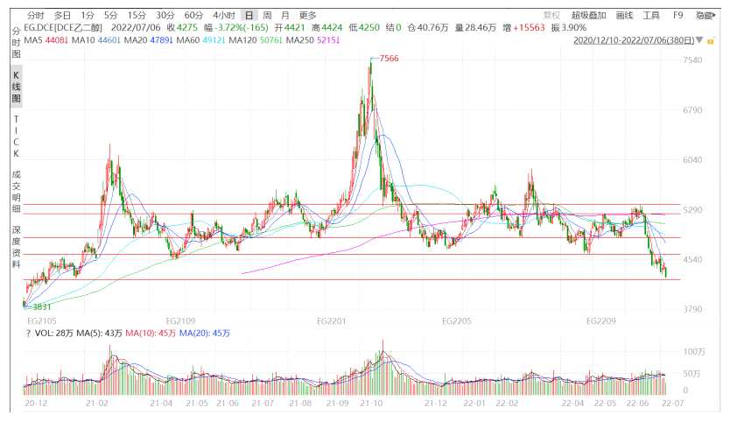
Task: Click the EG2205 contract marker
Action: 456,321
